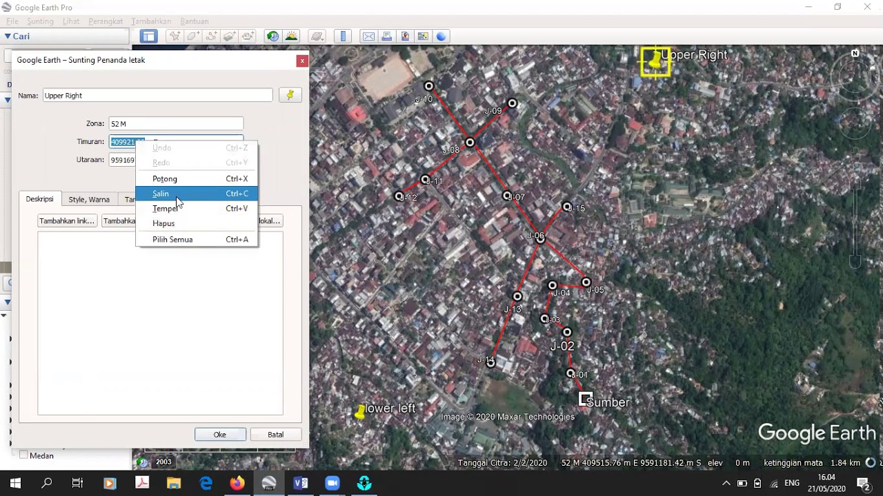
Task: Click the Nama field containing Upper Right
Action: pos(157,96)
